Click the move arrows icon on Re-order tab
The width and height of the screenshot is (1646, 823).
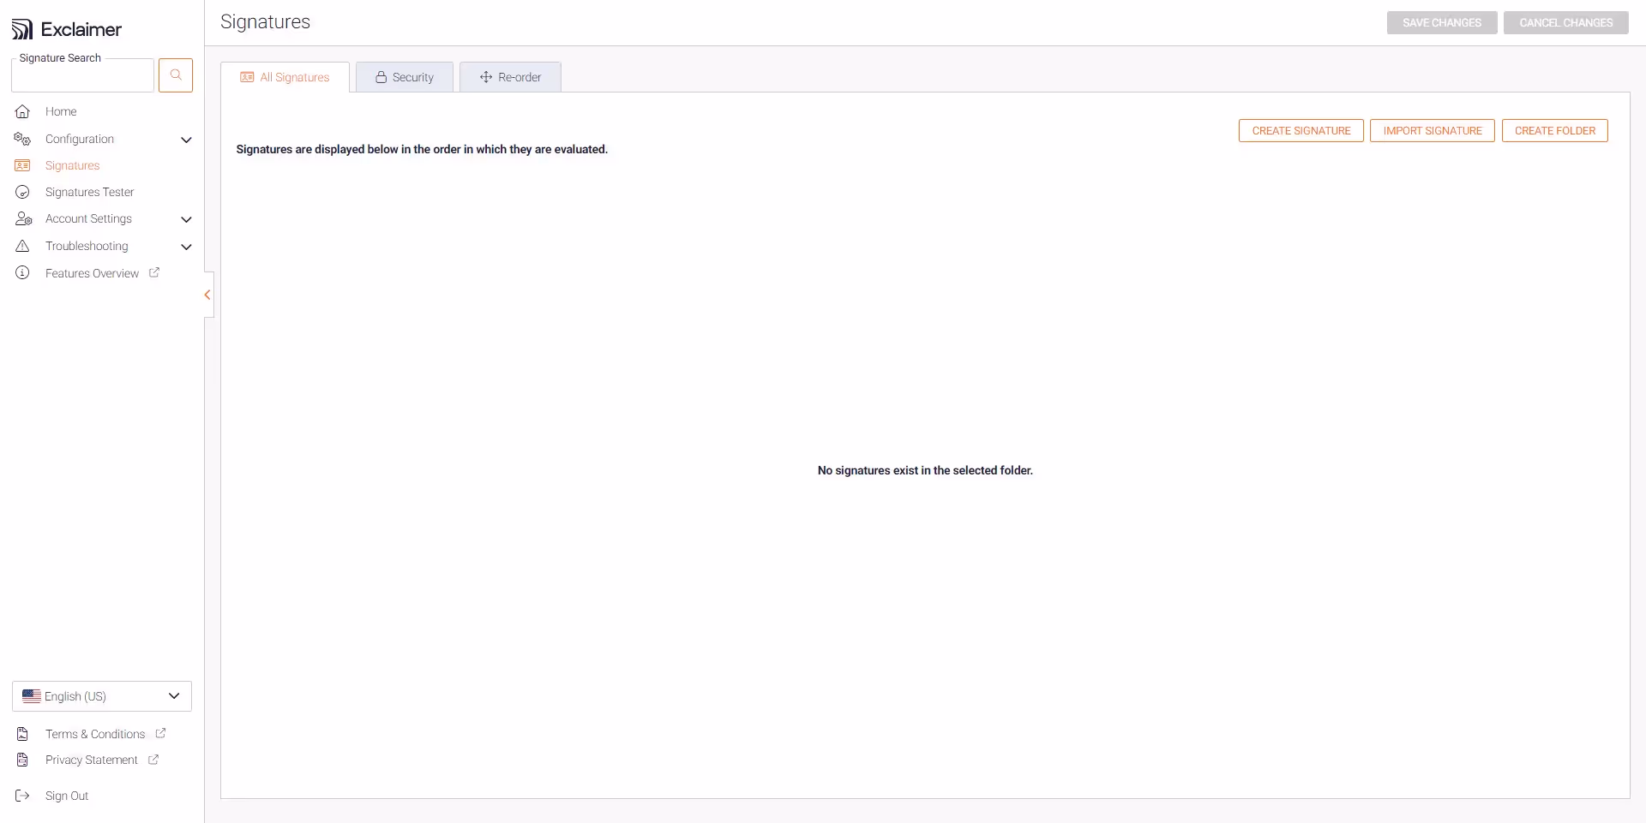(486, 77)
